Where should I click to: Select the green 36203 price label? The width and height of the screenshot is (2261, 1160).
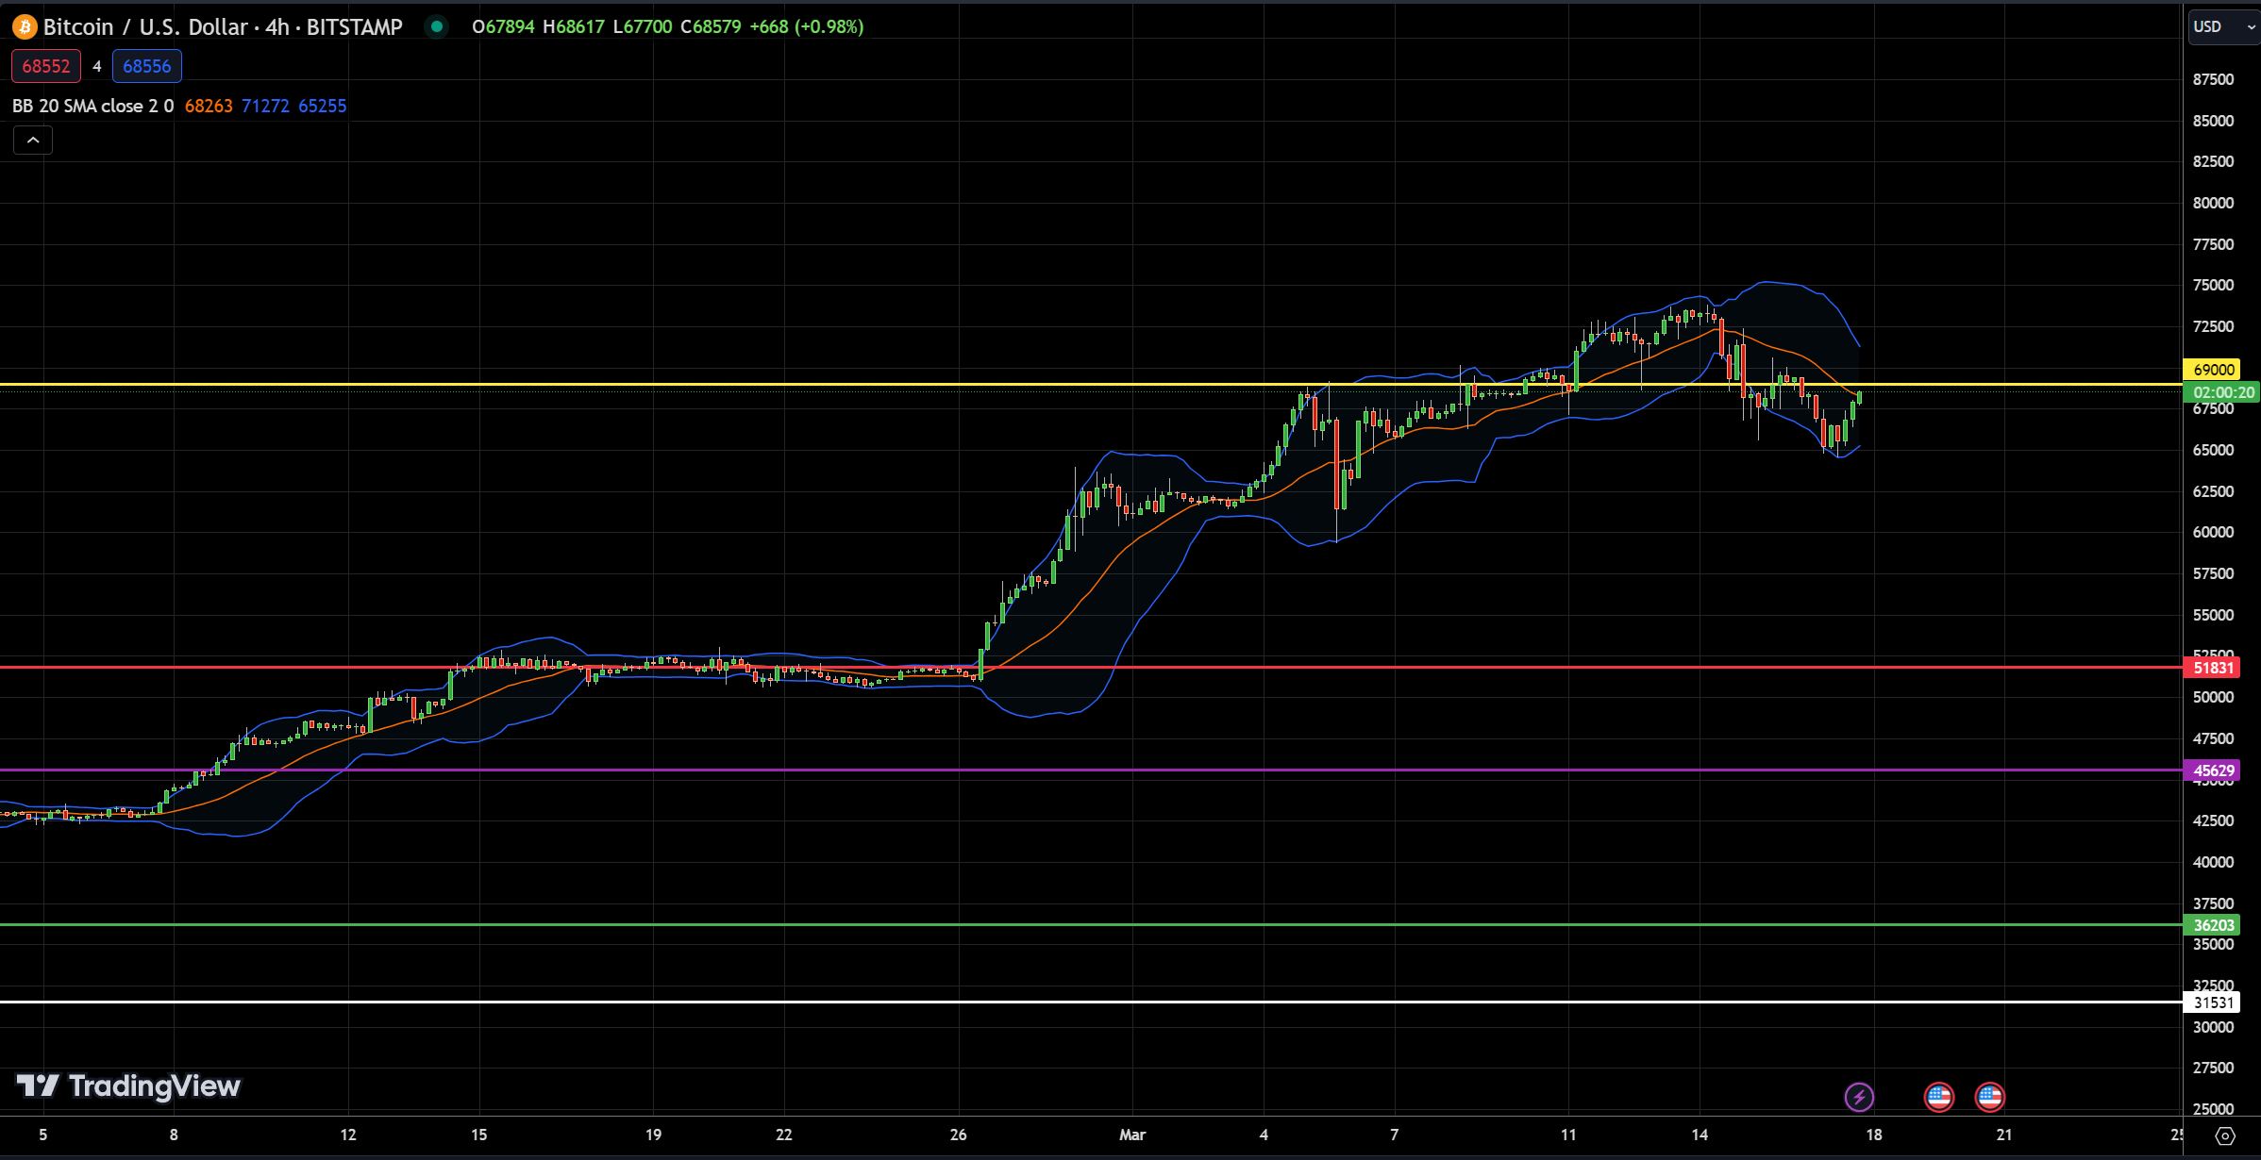point(2212,925)
